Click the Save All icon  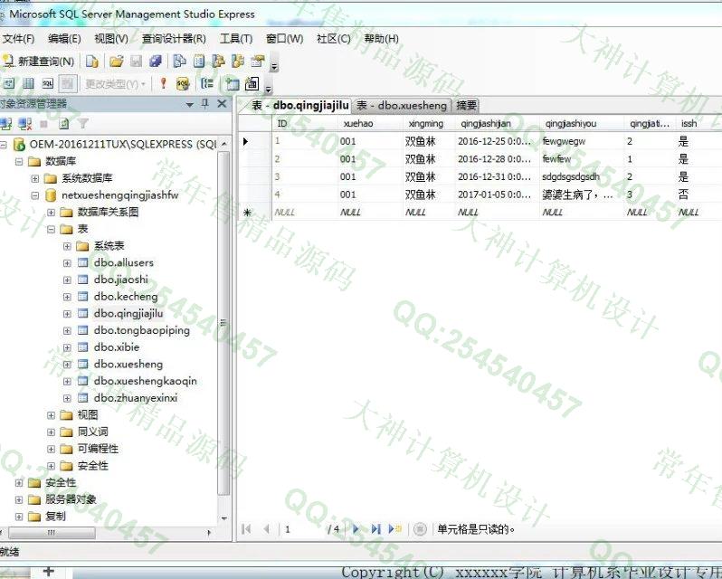(x=156, y=62)
